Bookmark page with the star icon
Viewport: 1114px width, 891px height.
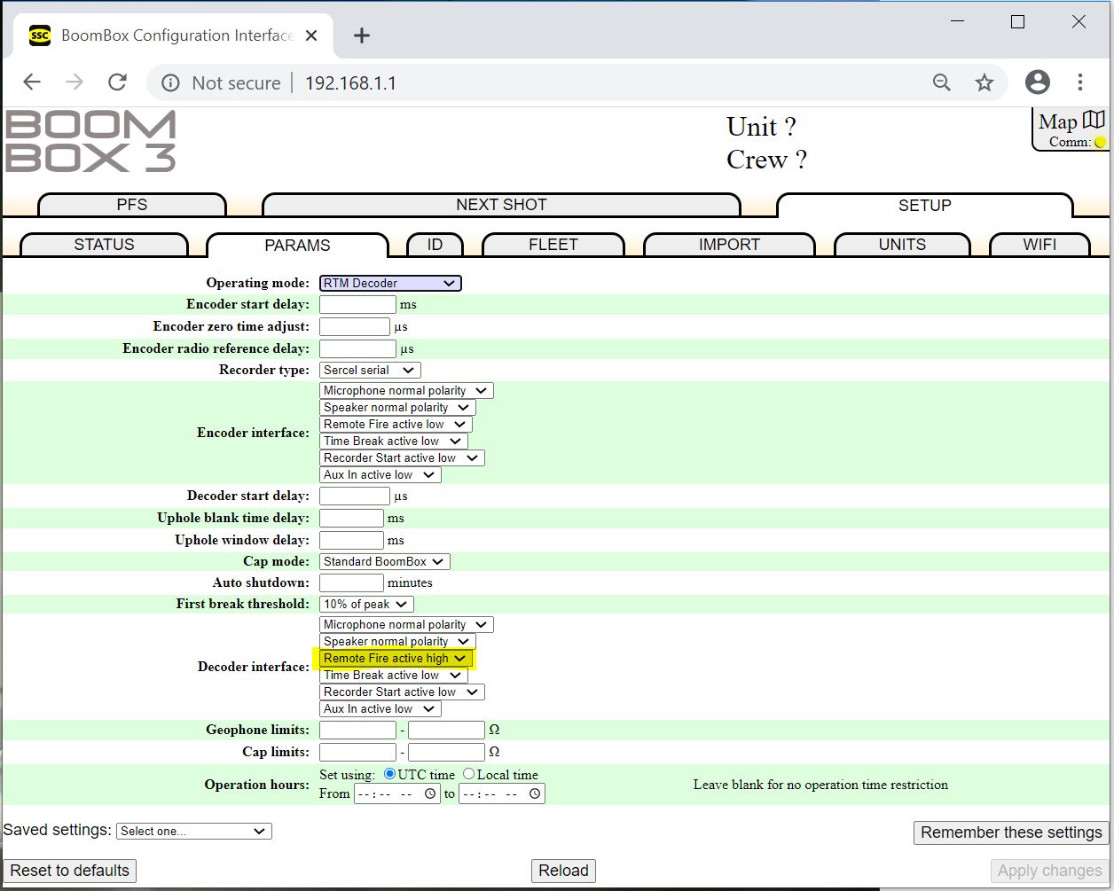(985, 82)
